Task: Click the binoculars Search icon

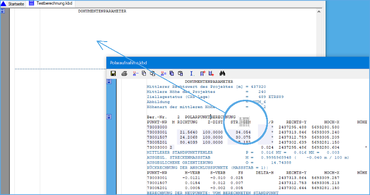Action: click(x=222, y=73)
